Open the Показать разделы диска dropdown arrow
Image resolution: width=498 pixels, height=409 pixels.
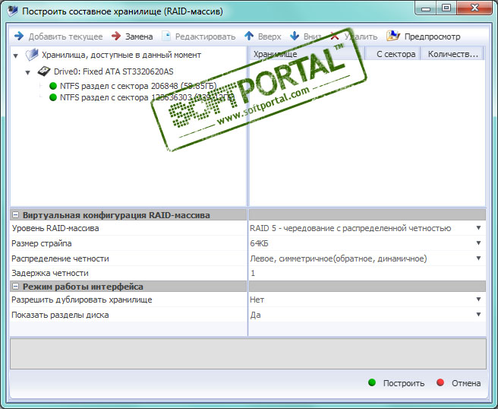coord(478,315)
